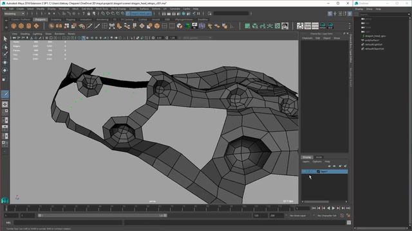Click the first green shelf icon
Viewport: 412px width, 231px height.
247,26
